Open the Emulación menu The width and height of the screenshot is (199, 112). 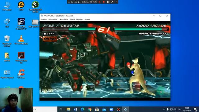tap(53, 19)
